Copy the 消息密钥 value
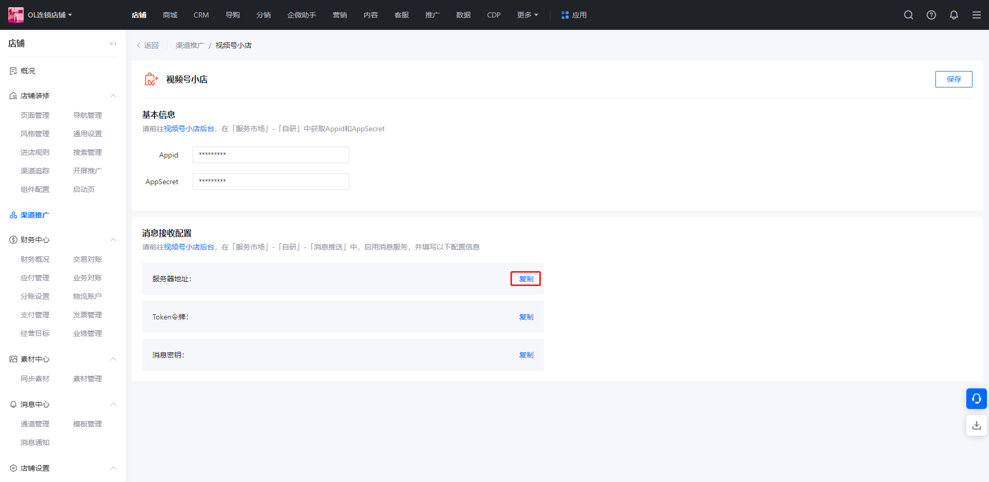 (526, 355)
